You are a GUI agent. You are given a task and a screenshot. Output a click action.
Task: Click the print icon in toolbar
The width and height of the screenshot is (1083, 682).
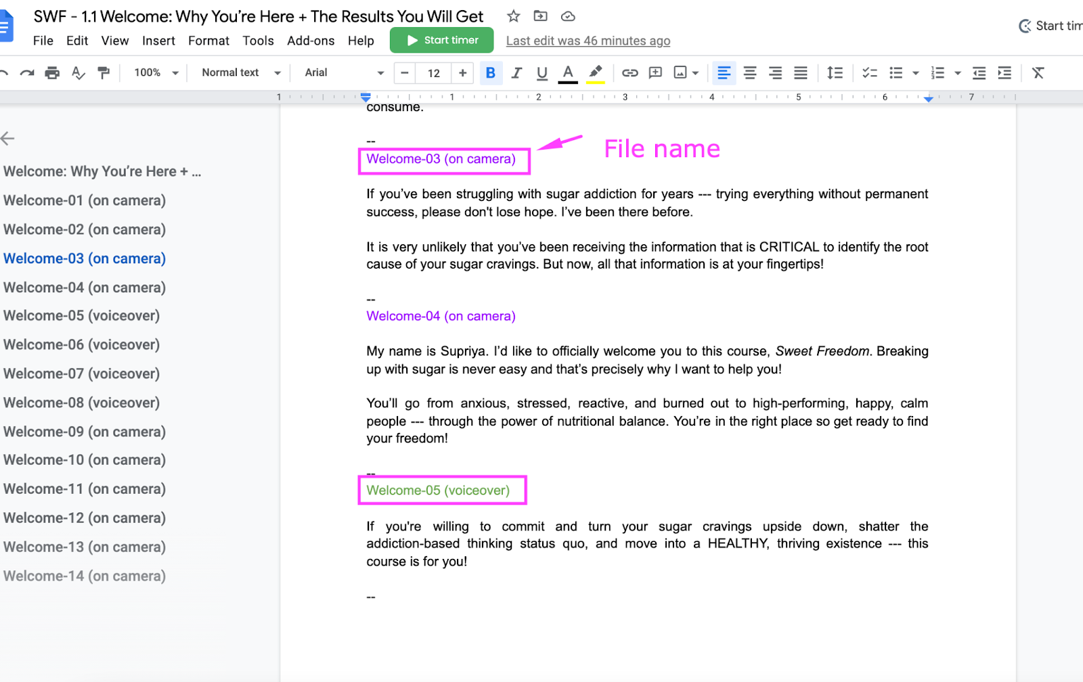[52, 73]
